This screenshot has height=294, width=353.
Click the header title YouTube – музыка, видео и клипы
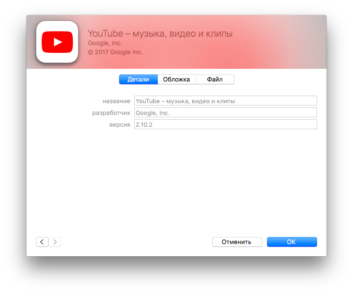pyautogui.click(x=160, y=33)
